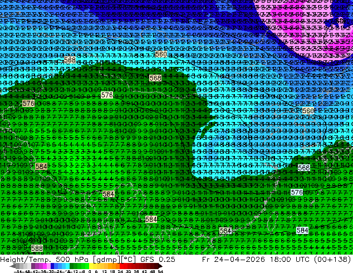Click the bright red swatch at legend value 24
The height and width of the screenshot is (273, 353).
(x=121, y=266)
